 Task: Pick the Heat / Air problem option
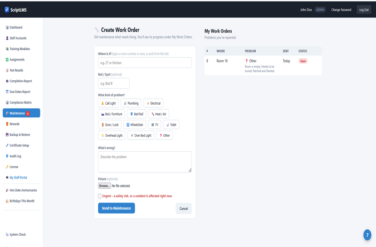pyautogui.click(x=158, y=114)
